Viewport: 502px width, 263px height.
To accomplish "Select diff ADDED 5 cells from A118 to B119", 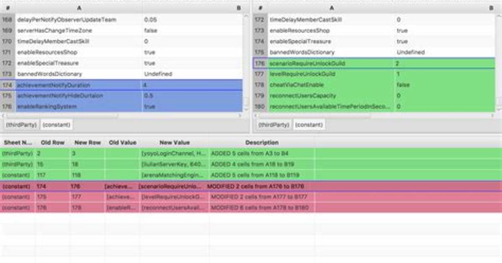I will pyautogui.click(x=251, y=175).
